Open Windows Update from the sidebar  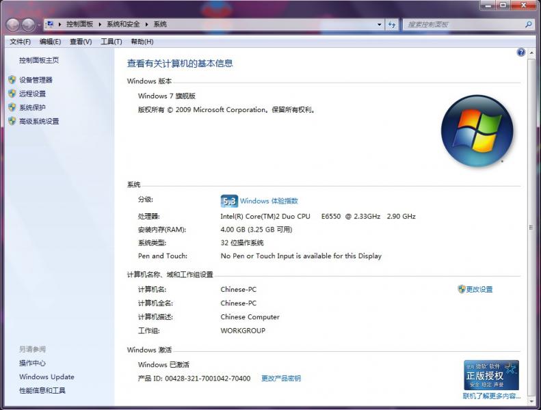[47, 377]
